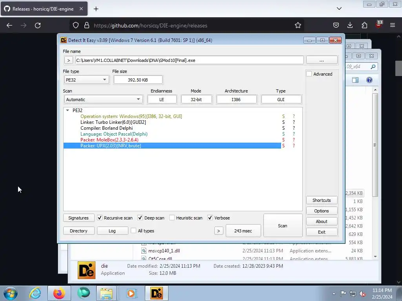Viewport: 402px width, 301px height.
Task: Click Explorer help question mark icon
Action: pyautogui.click(x=369, y=80)
